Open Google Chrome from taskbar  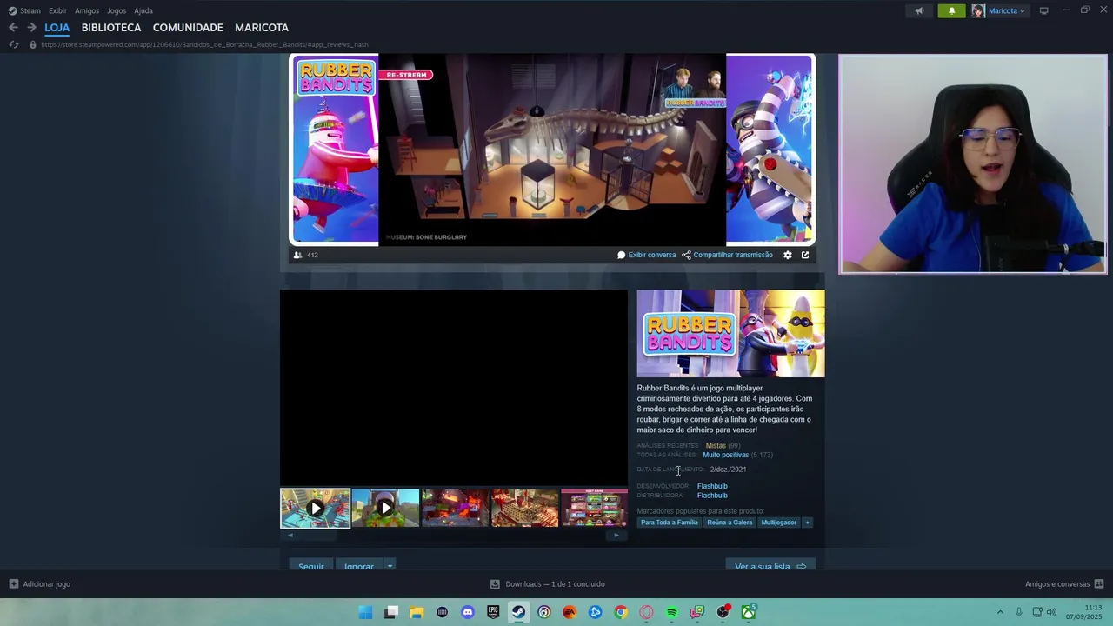621,612
